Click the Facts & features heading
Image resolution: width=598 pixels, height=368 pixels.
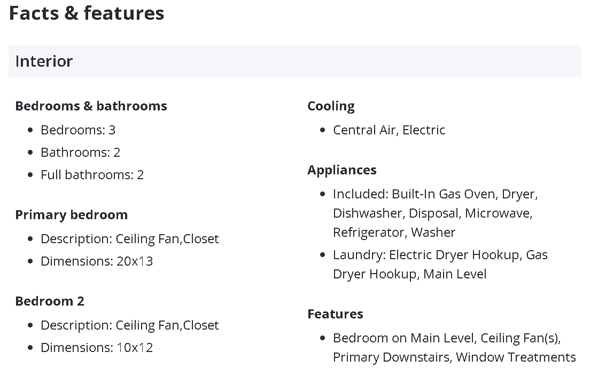click(87, 13)
